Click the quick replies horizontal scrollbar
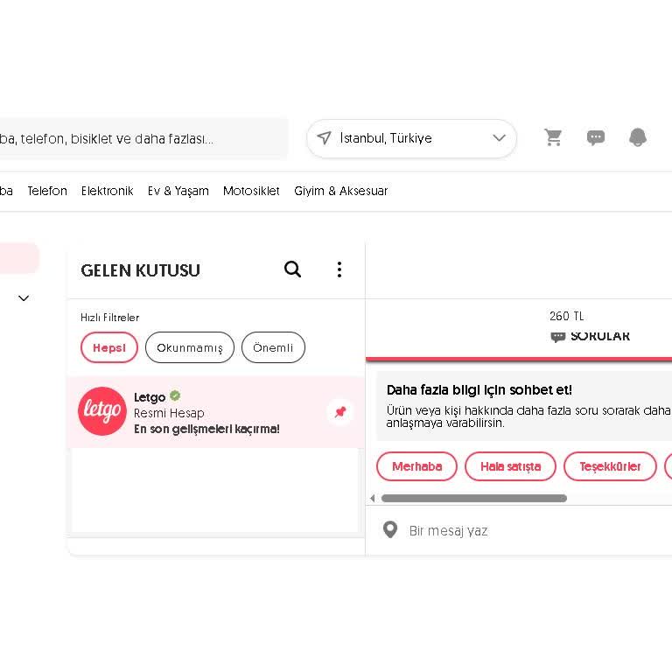Image resolution: width=672 pixels, height=672 pixels. [474, 498]
